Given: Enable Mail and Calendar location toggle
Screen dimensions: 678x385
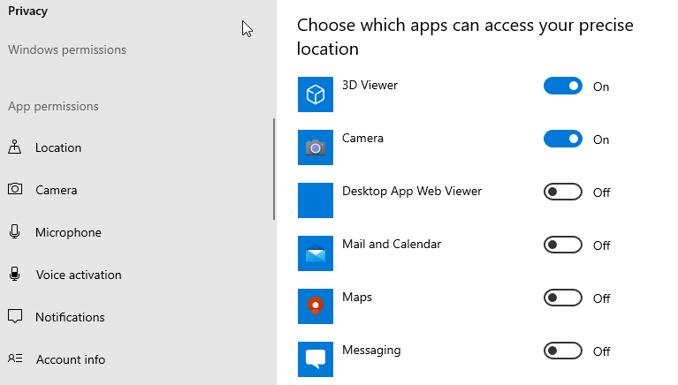Looking at the screenshot, I should pos(562,245).
